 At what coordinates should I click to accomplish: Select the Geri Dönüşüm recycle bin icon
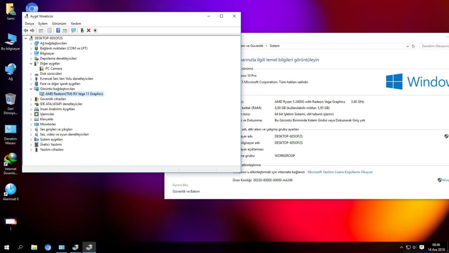coord(10,104)
